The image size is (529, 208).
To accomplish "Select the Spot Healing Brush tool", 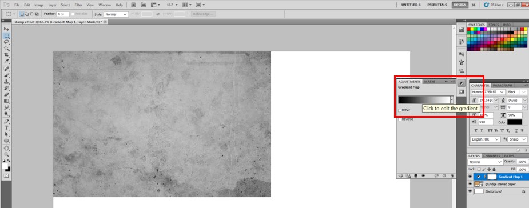I will coord(6,69).
